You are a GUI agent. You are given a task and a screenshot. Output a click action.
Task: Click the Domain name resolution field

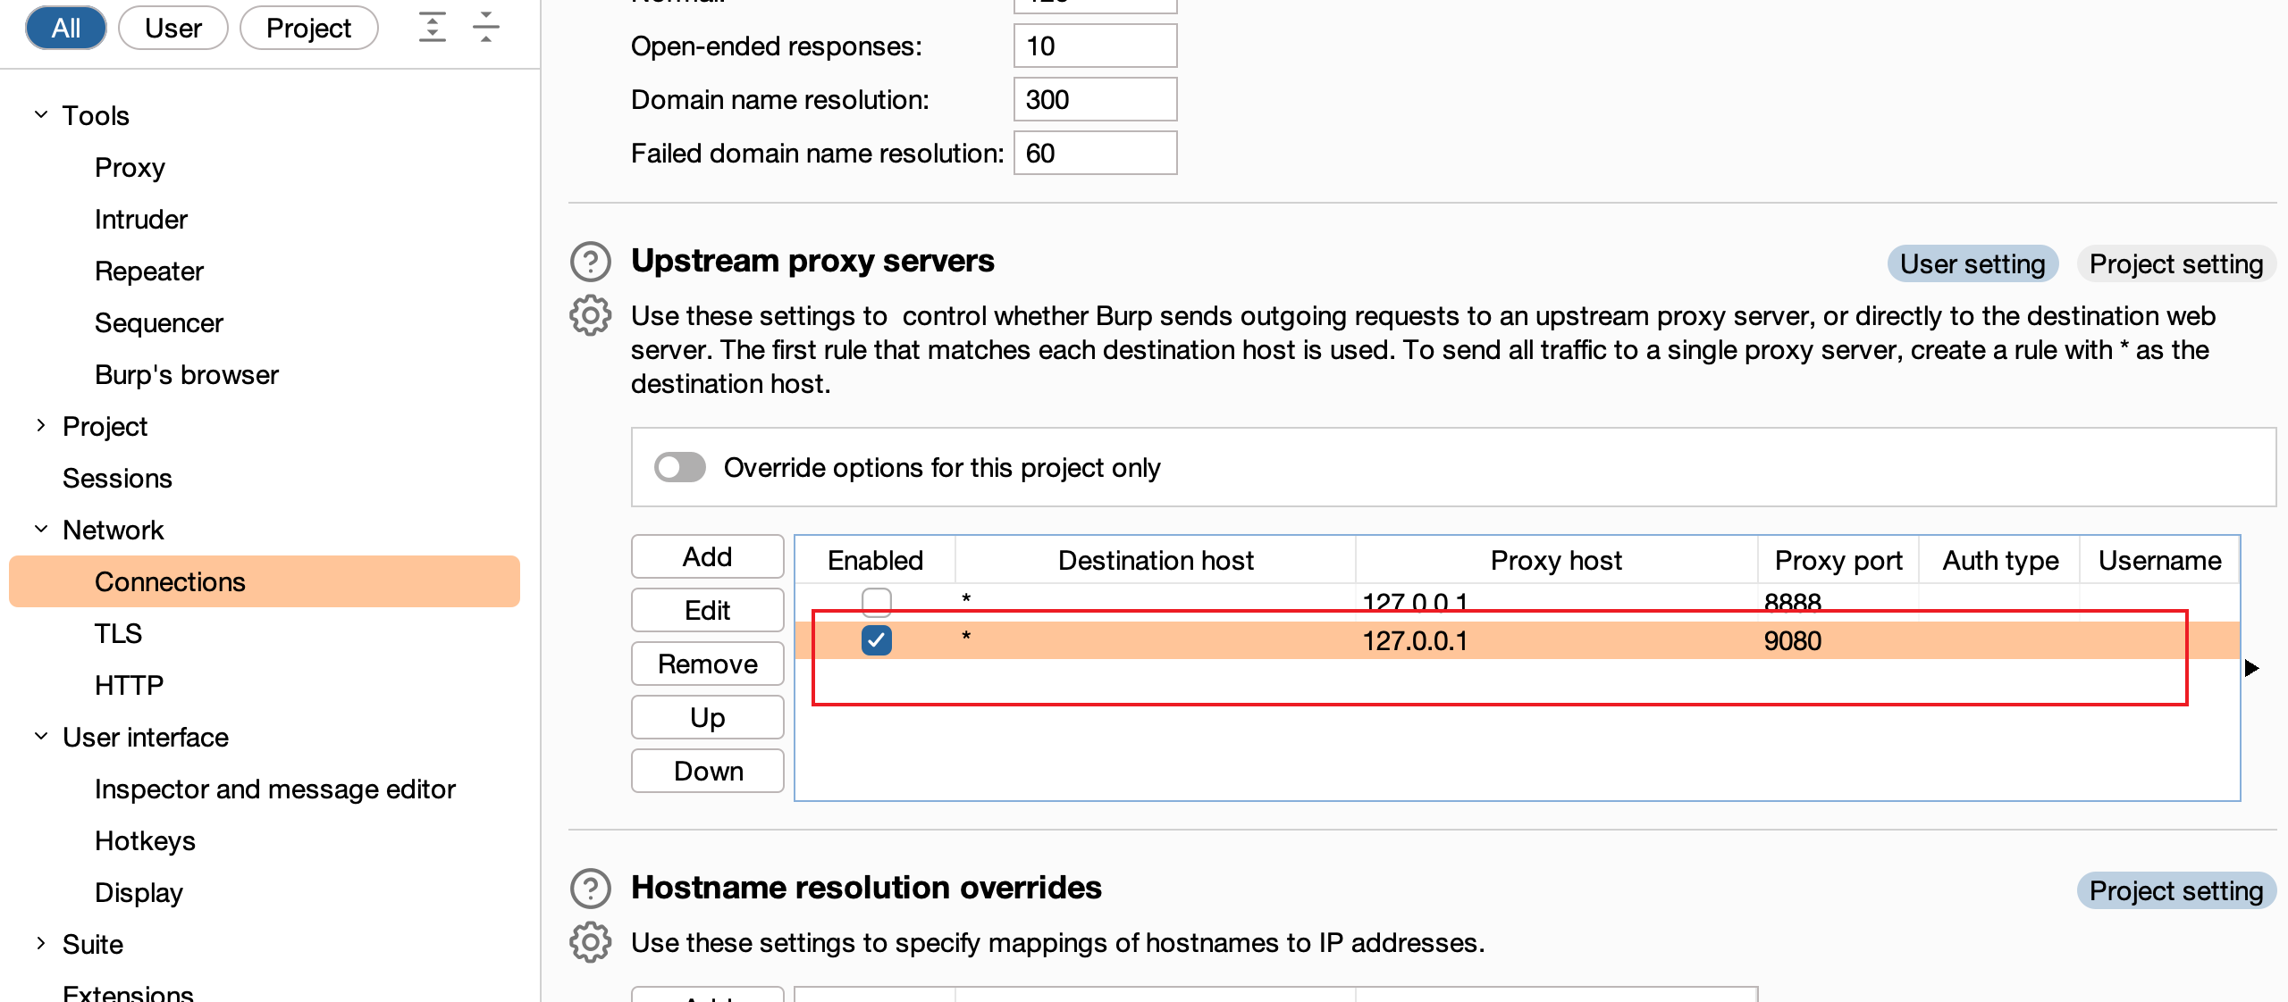[1095, 99]
